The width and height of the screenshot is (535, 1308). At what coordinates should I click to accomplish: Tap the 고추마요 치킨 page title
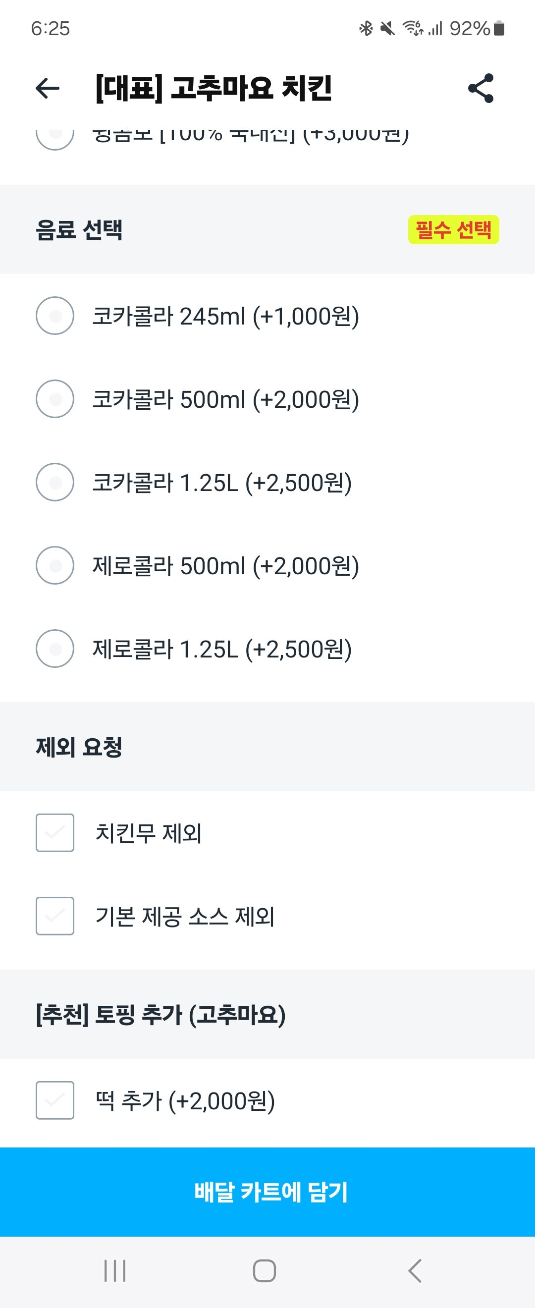pos(213,88)
